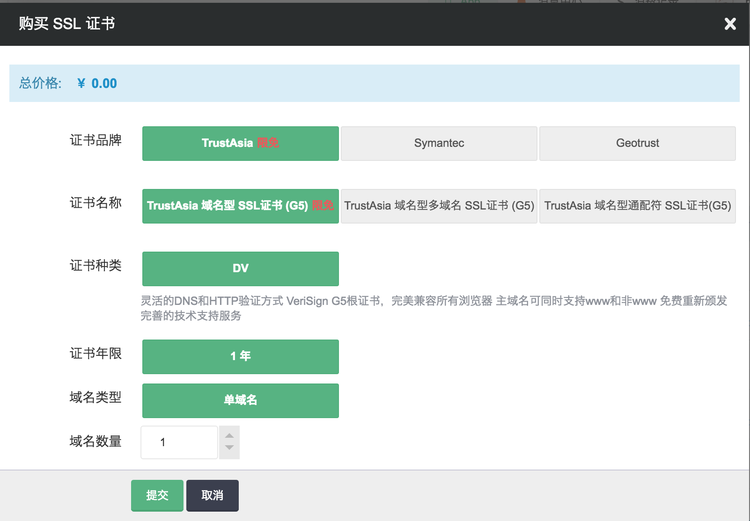Select the 1 年 certificate term
Screen dimensions: 750x521
click(x=240, y=357)
